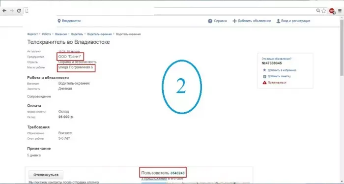Image resolution: width=344 pixels, height=184 pixels.
Task: Click the company name ООО "Гранит"
Action: coord(70,57)
